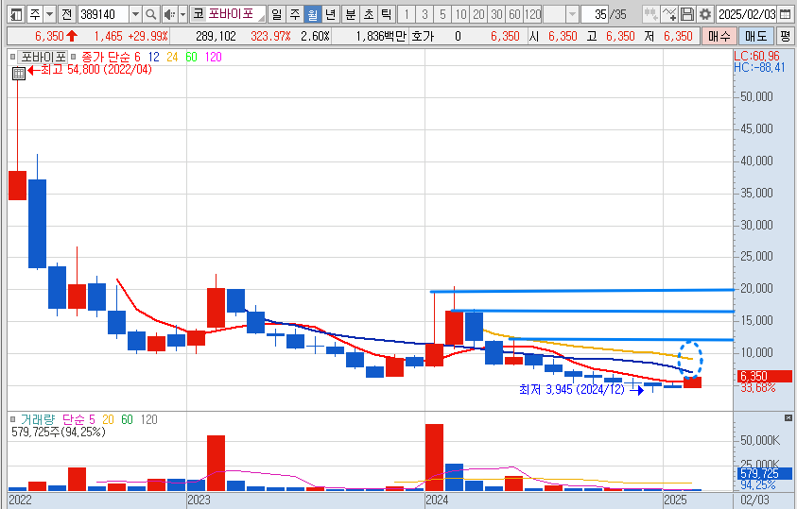This screenshot has height=509, width=797.
Task: Close the volume panel with X icon
Action: tap(788, 417)
